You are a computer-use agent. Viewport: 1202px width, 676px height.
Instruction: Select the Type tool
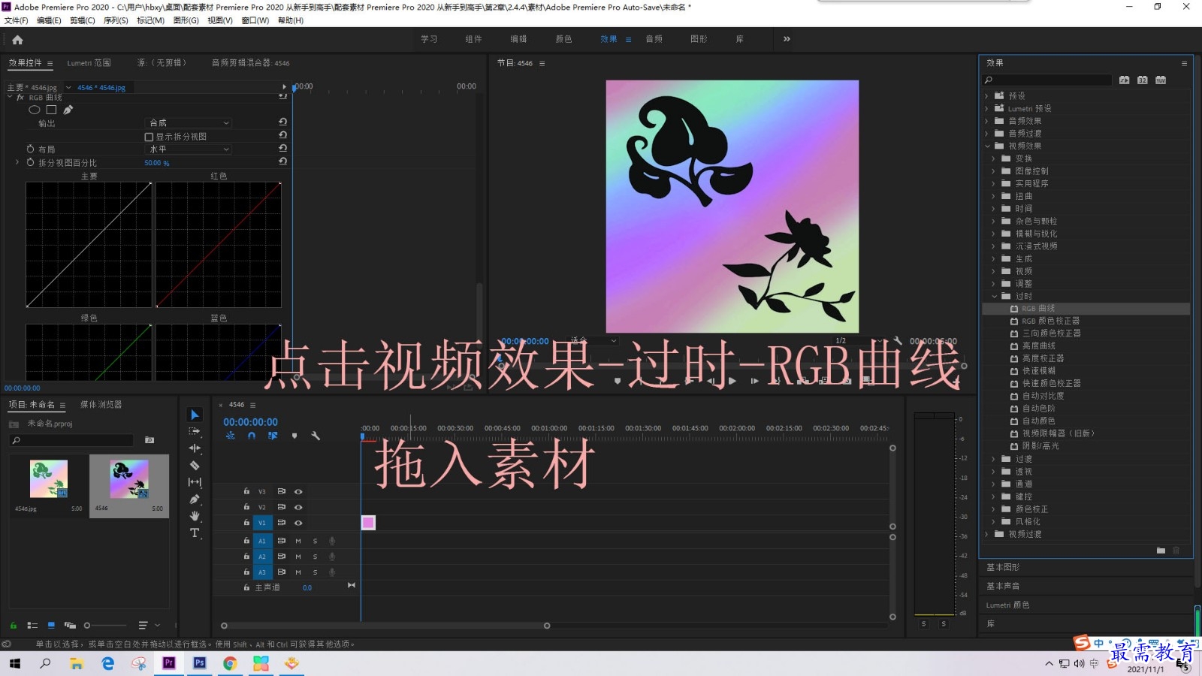tap(195, 533)
